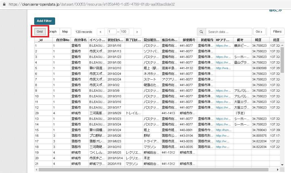Click the Search data input field
This screenshot has width=291, height=173.
coord(229,32)
